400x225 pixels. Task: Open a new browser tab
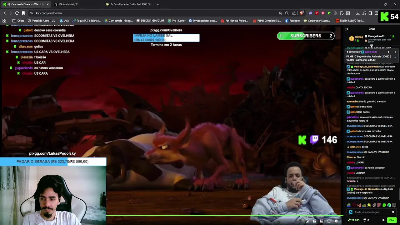[x=158, y=4]
